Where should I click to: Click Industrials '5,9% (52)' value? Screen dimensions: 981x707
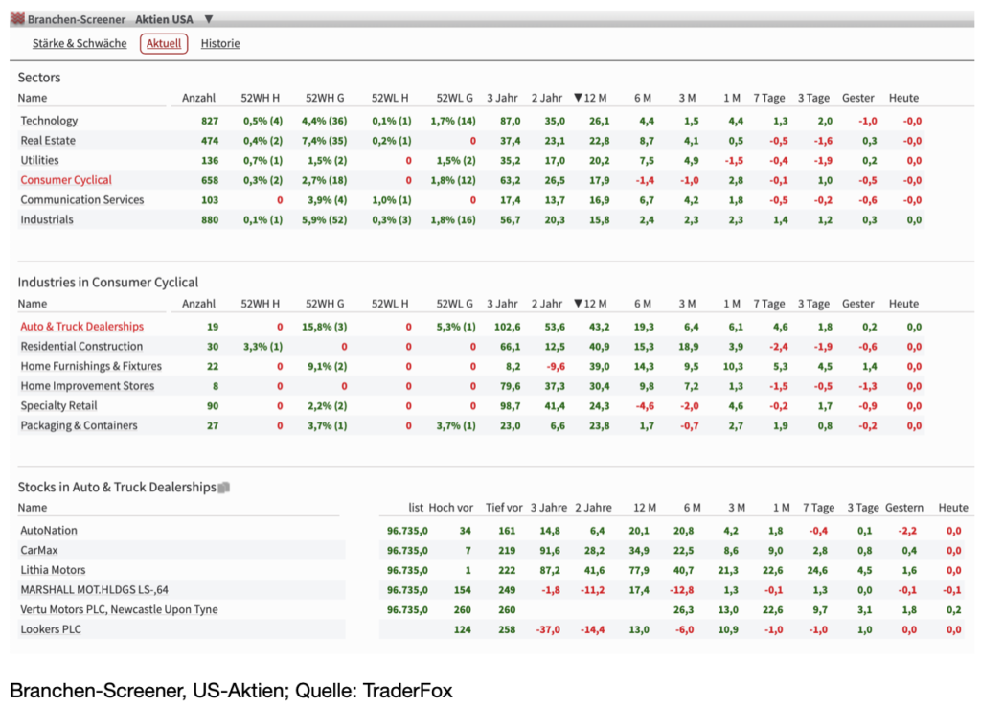click(x=324, y=219)
